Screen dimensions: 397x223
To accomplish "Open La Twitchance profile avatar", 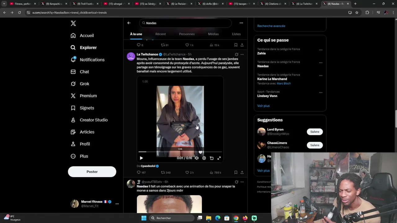I will pos(131,56).
